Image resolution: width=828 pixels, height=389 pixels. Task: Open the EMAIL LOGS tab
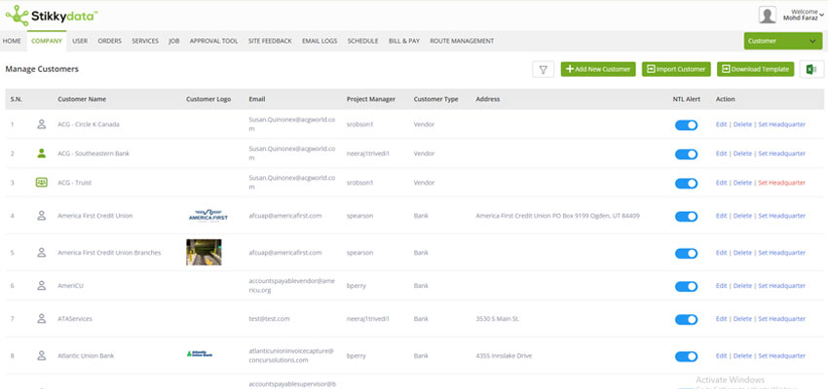tap(320, 41)
